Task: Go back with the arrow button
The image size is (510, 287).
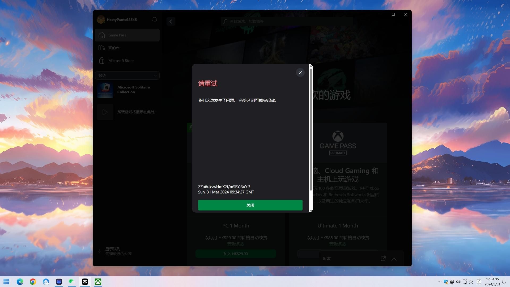Action: tap(171, 22)
